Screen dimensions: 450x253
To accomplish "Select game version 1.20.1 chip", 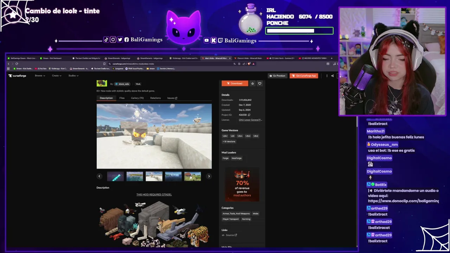I will point(225,136).
